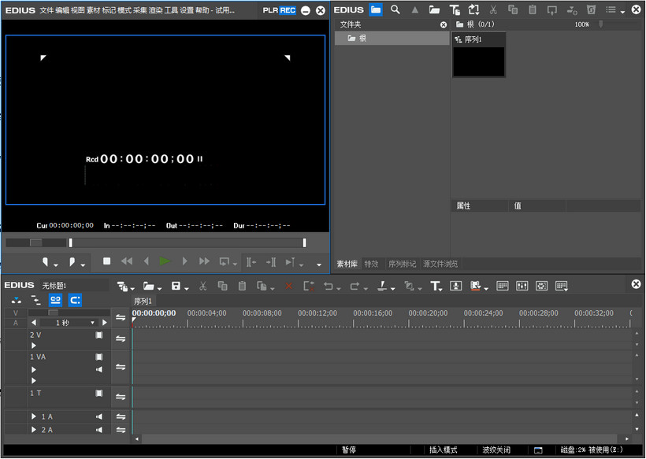Image resolution: width=646 pixels, height=459 pixels.
Task: Switch to REC mode in the player
Action: [288, 10]
